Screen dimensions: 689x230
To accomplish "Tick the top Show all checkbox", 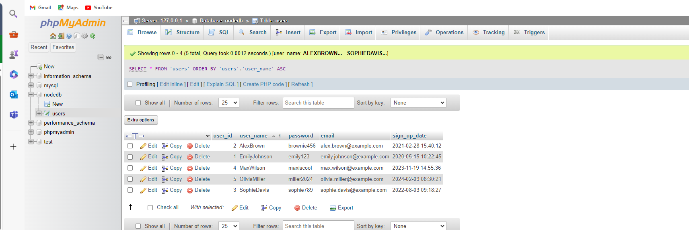I will (x=138, y=103).
